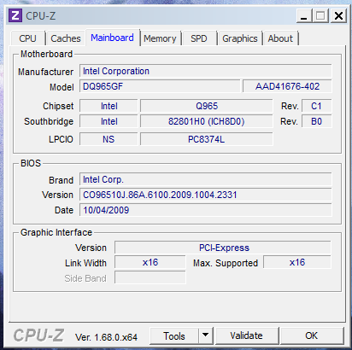352x350 pixels.
Task: Select the BIOS version CO96510J string
Action: [206, 195]
